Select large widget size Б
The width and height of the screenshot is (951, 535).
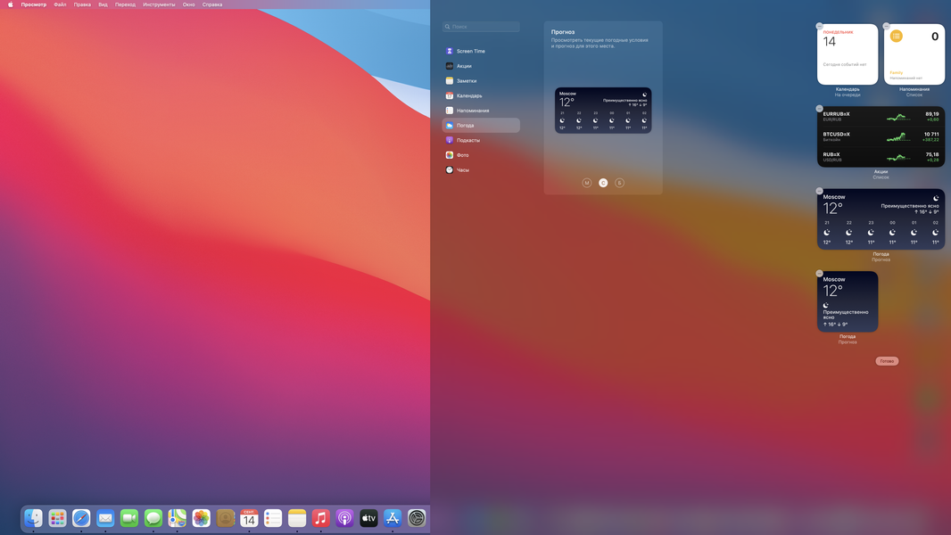tap(619, 183)
